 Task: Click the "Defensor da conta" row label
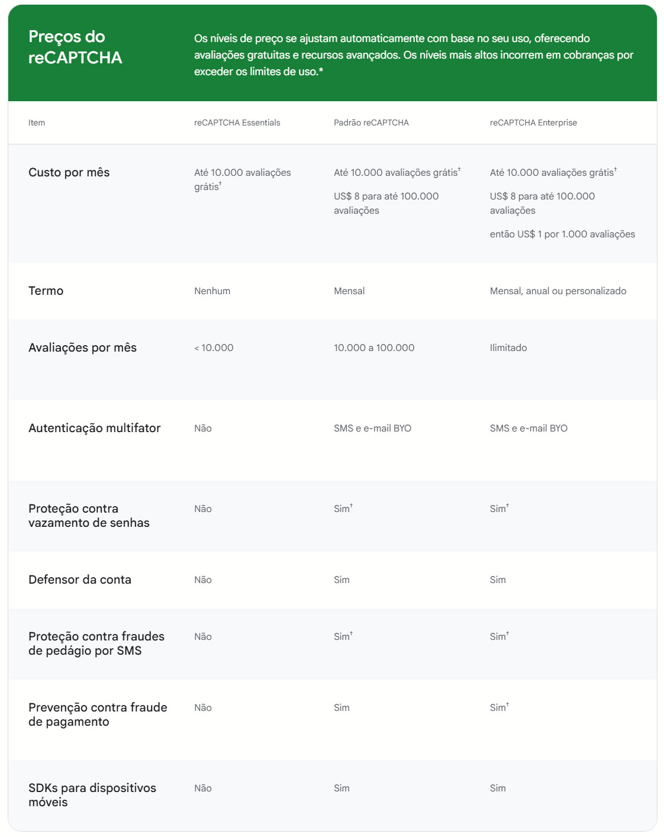click(80, 580)
